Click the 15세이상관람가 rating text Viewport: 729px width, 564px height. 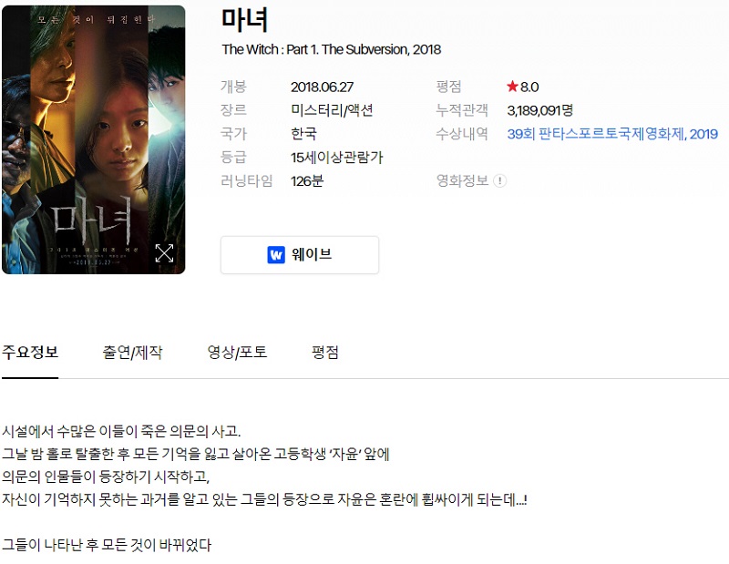tap(337, 157)
